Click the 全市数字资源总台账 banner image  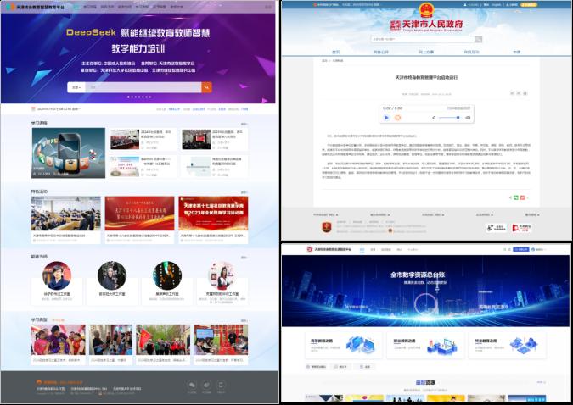(426, 291)
